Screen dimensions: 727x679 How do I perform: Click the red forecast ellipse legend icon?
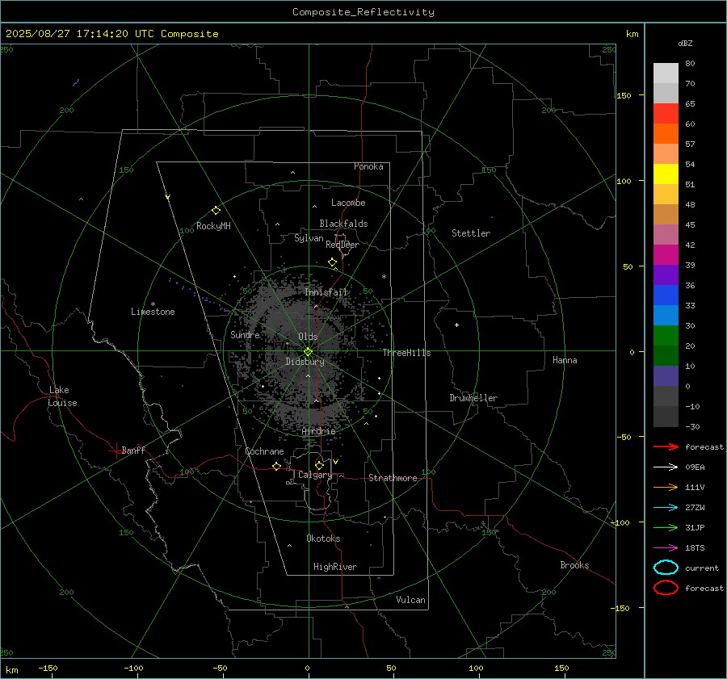(x=666, y=588)
